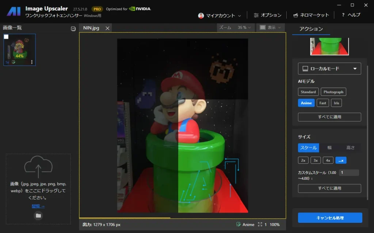Expand the マイアカウント menu
The height and width of the screenshot is (233, 374).
220,16
